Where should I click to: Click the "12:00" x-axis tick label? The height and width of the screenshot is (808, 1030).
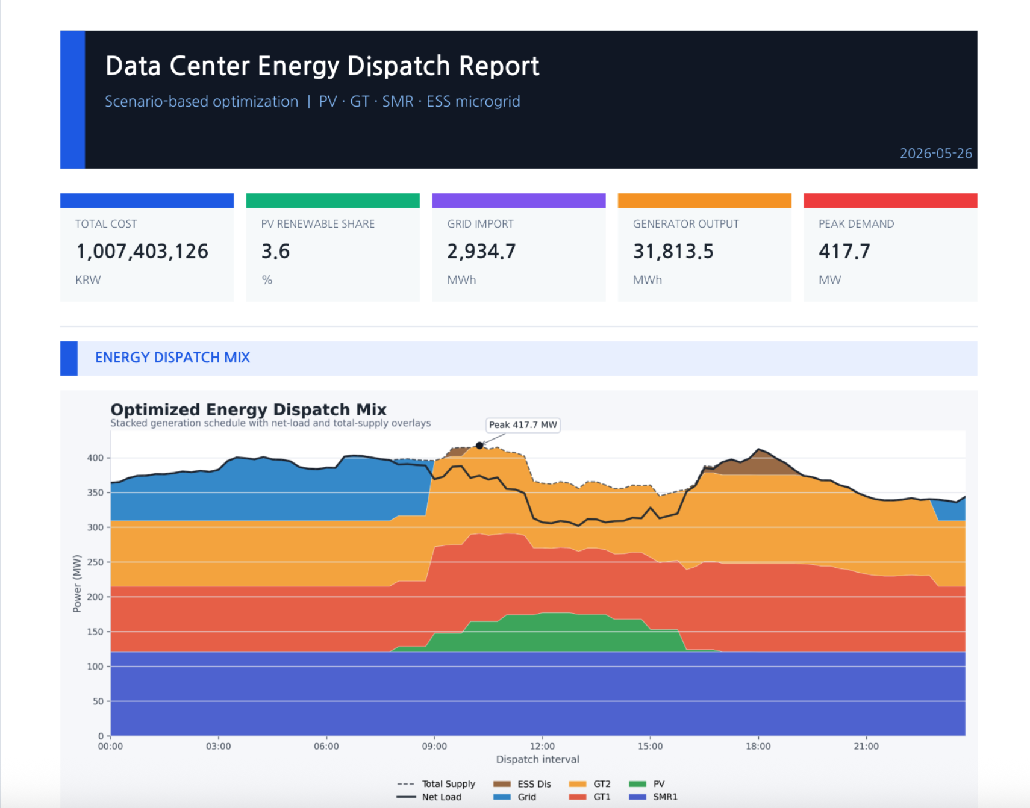coord(542,747)
